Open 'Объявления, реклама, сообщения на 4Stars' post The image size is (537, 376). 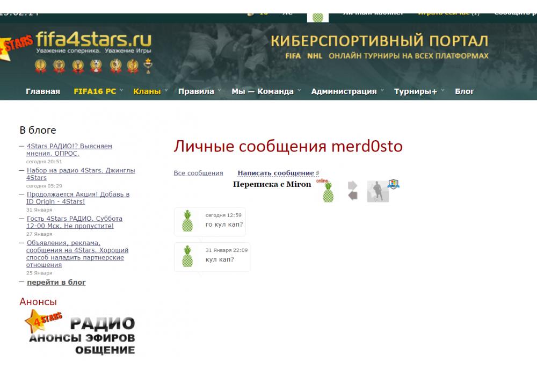pos(77,254)
